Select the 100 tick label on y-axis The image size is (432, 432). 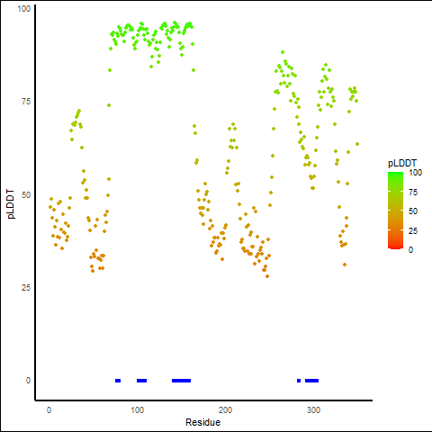coord(24,8)
